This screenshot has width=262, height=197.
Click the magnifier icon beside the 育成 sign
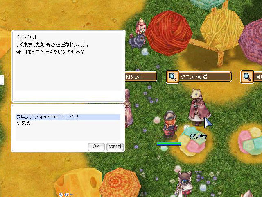[247, 77]
